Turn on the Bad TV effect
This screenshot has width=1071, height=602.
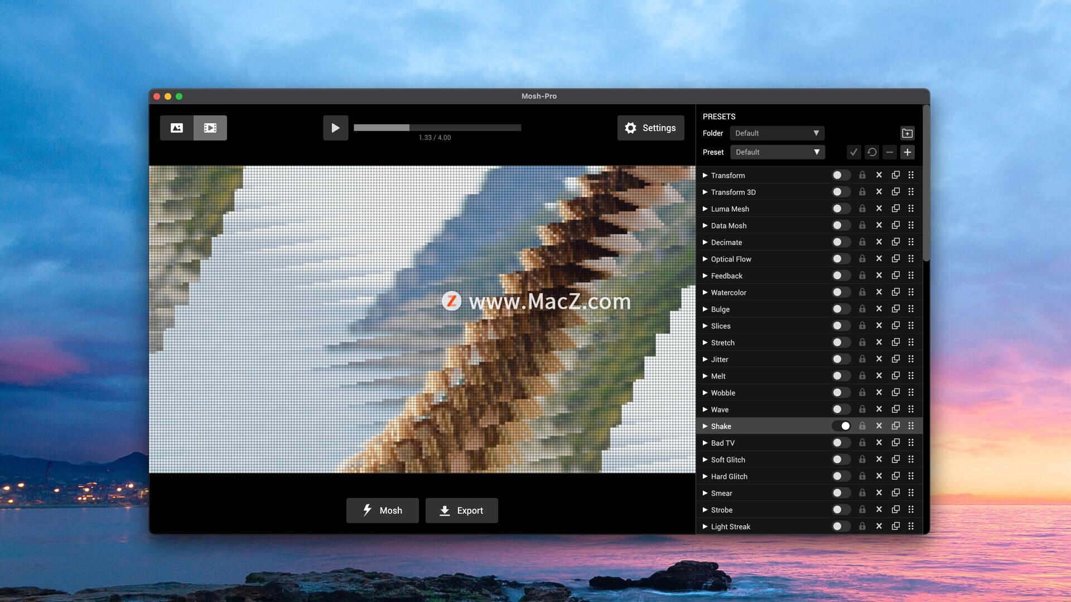point(841,443)
